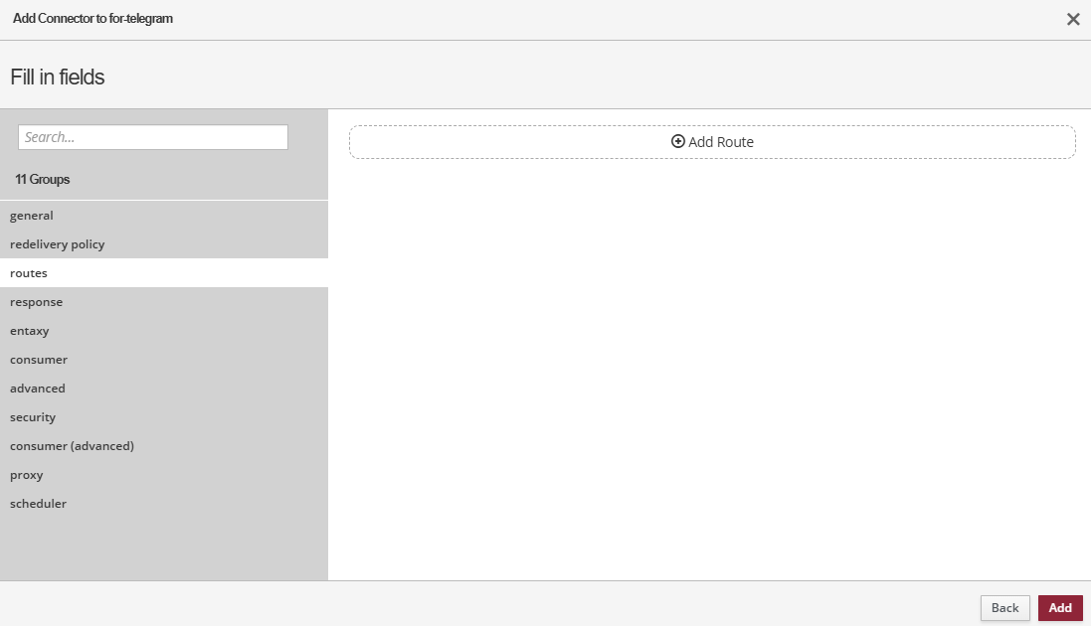Focus the groups Search field
The image size is (1091, 626).
click(x=153, y=137)
